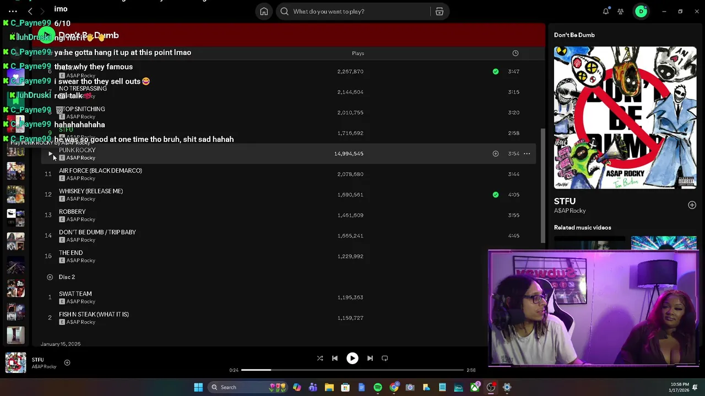Viewport: 705px width, 396px height.
Task: Select the ROBBERY track
Action: pyautogui.click(x=72, y=212)
